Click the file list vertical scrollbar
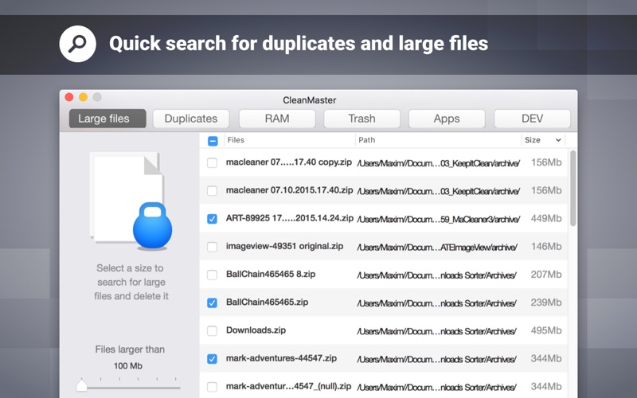Screen dimensions: 637x398 click(x=573, y=188)
